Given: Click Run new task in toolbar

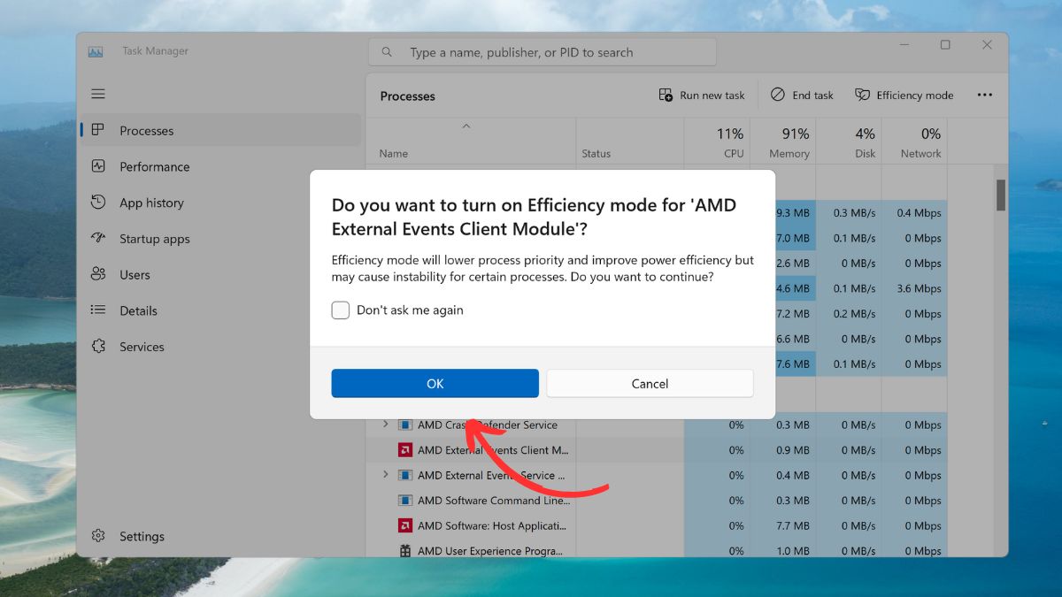Looking at the screenshot, I should click(x=702, y=96).
